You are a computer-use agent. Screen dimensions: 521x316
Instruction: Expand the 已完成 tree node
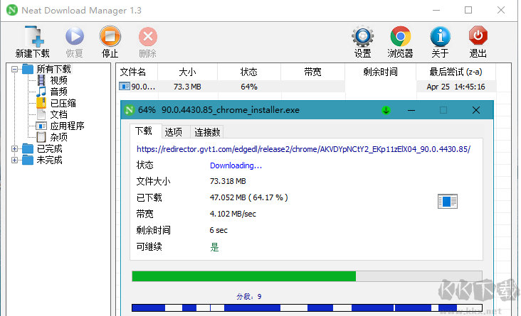coord(14,149)
